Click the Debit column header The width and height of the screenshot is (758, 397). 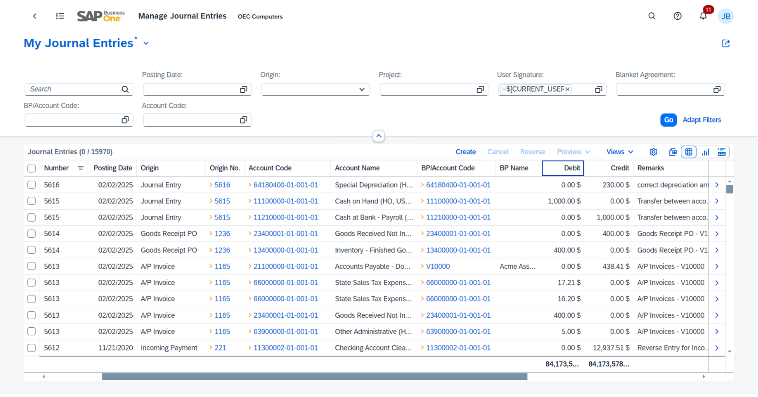coord(562,168)
